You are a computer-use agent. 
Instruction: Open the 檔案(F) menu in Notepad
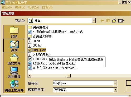(7, 7)
